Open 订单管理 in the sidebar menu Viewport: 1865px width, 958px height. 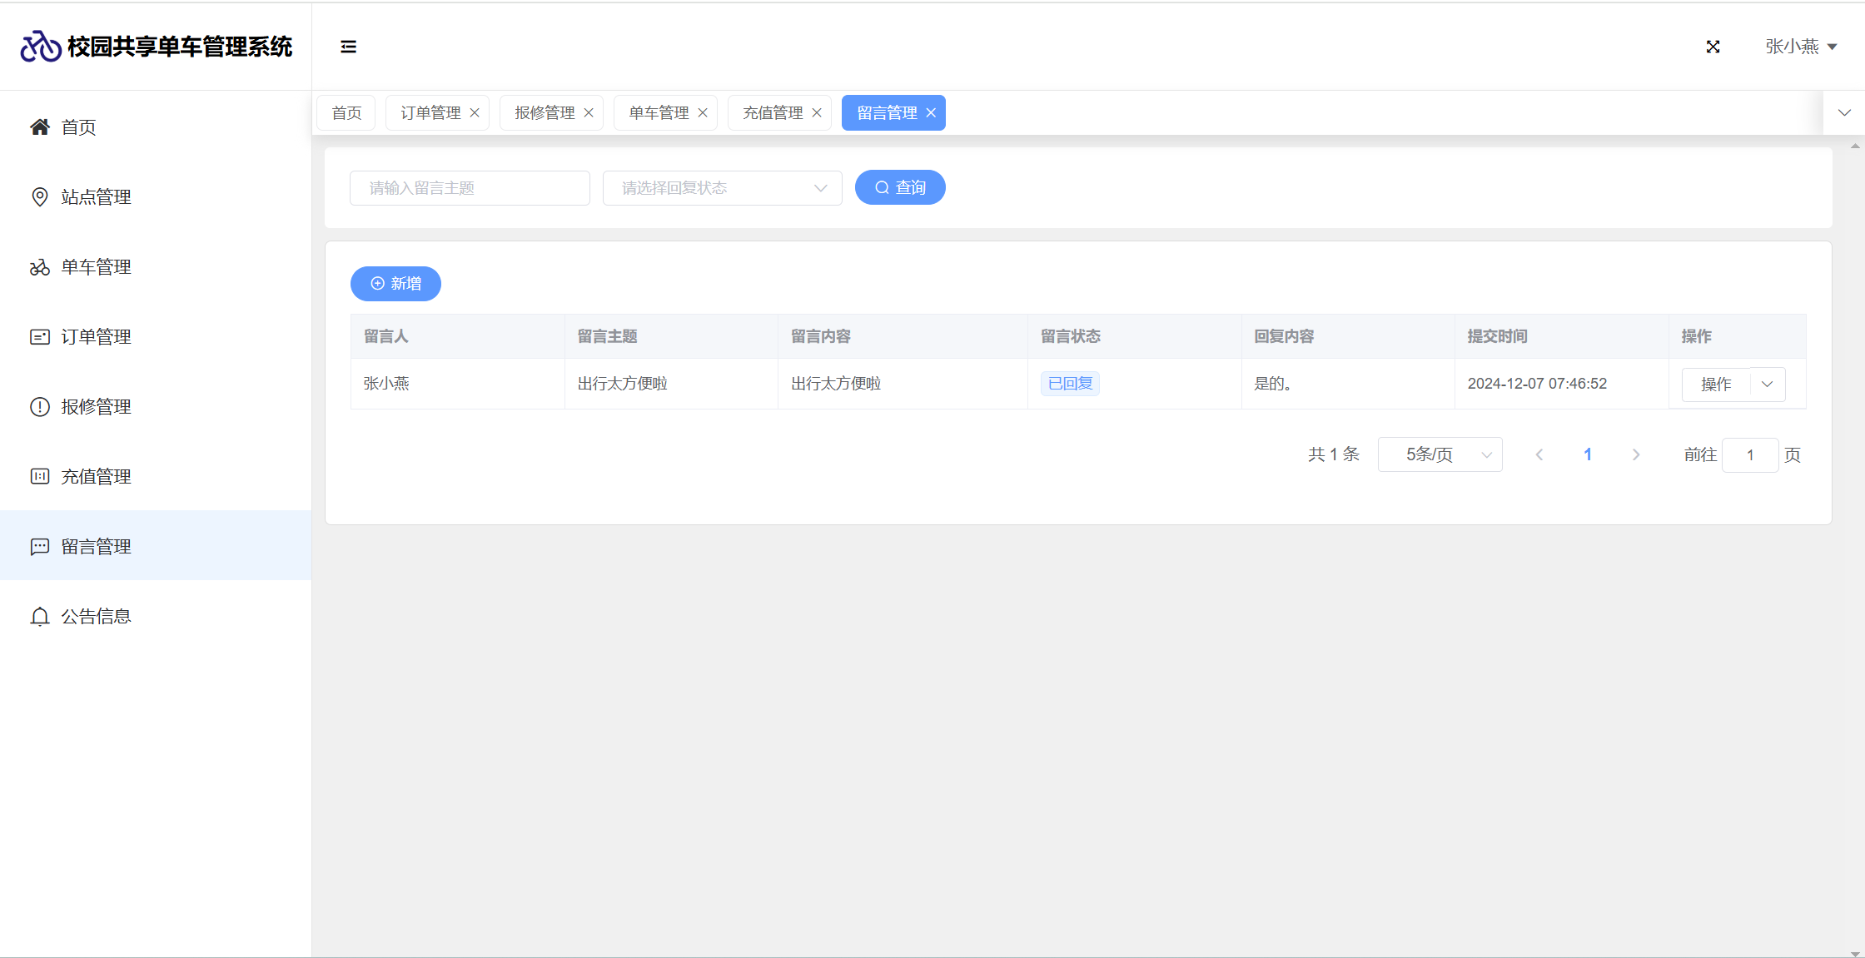pyautogui.click(x=96, y=337)
